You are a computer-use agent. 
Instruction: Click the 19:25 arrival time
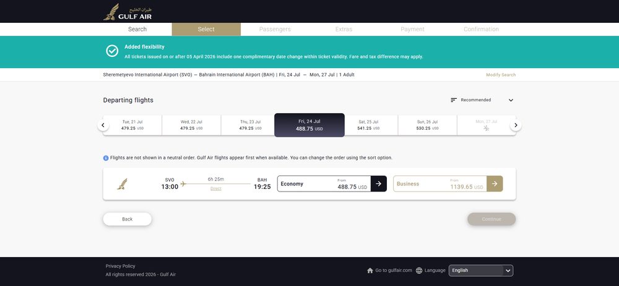click(x=262, y=187)
